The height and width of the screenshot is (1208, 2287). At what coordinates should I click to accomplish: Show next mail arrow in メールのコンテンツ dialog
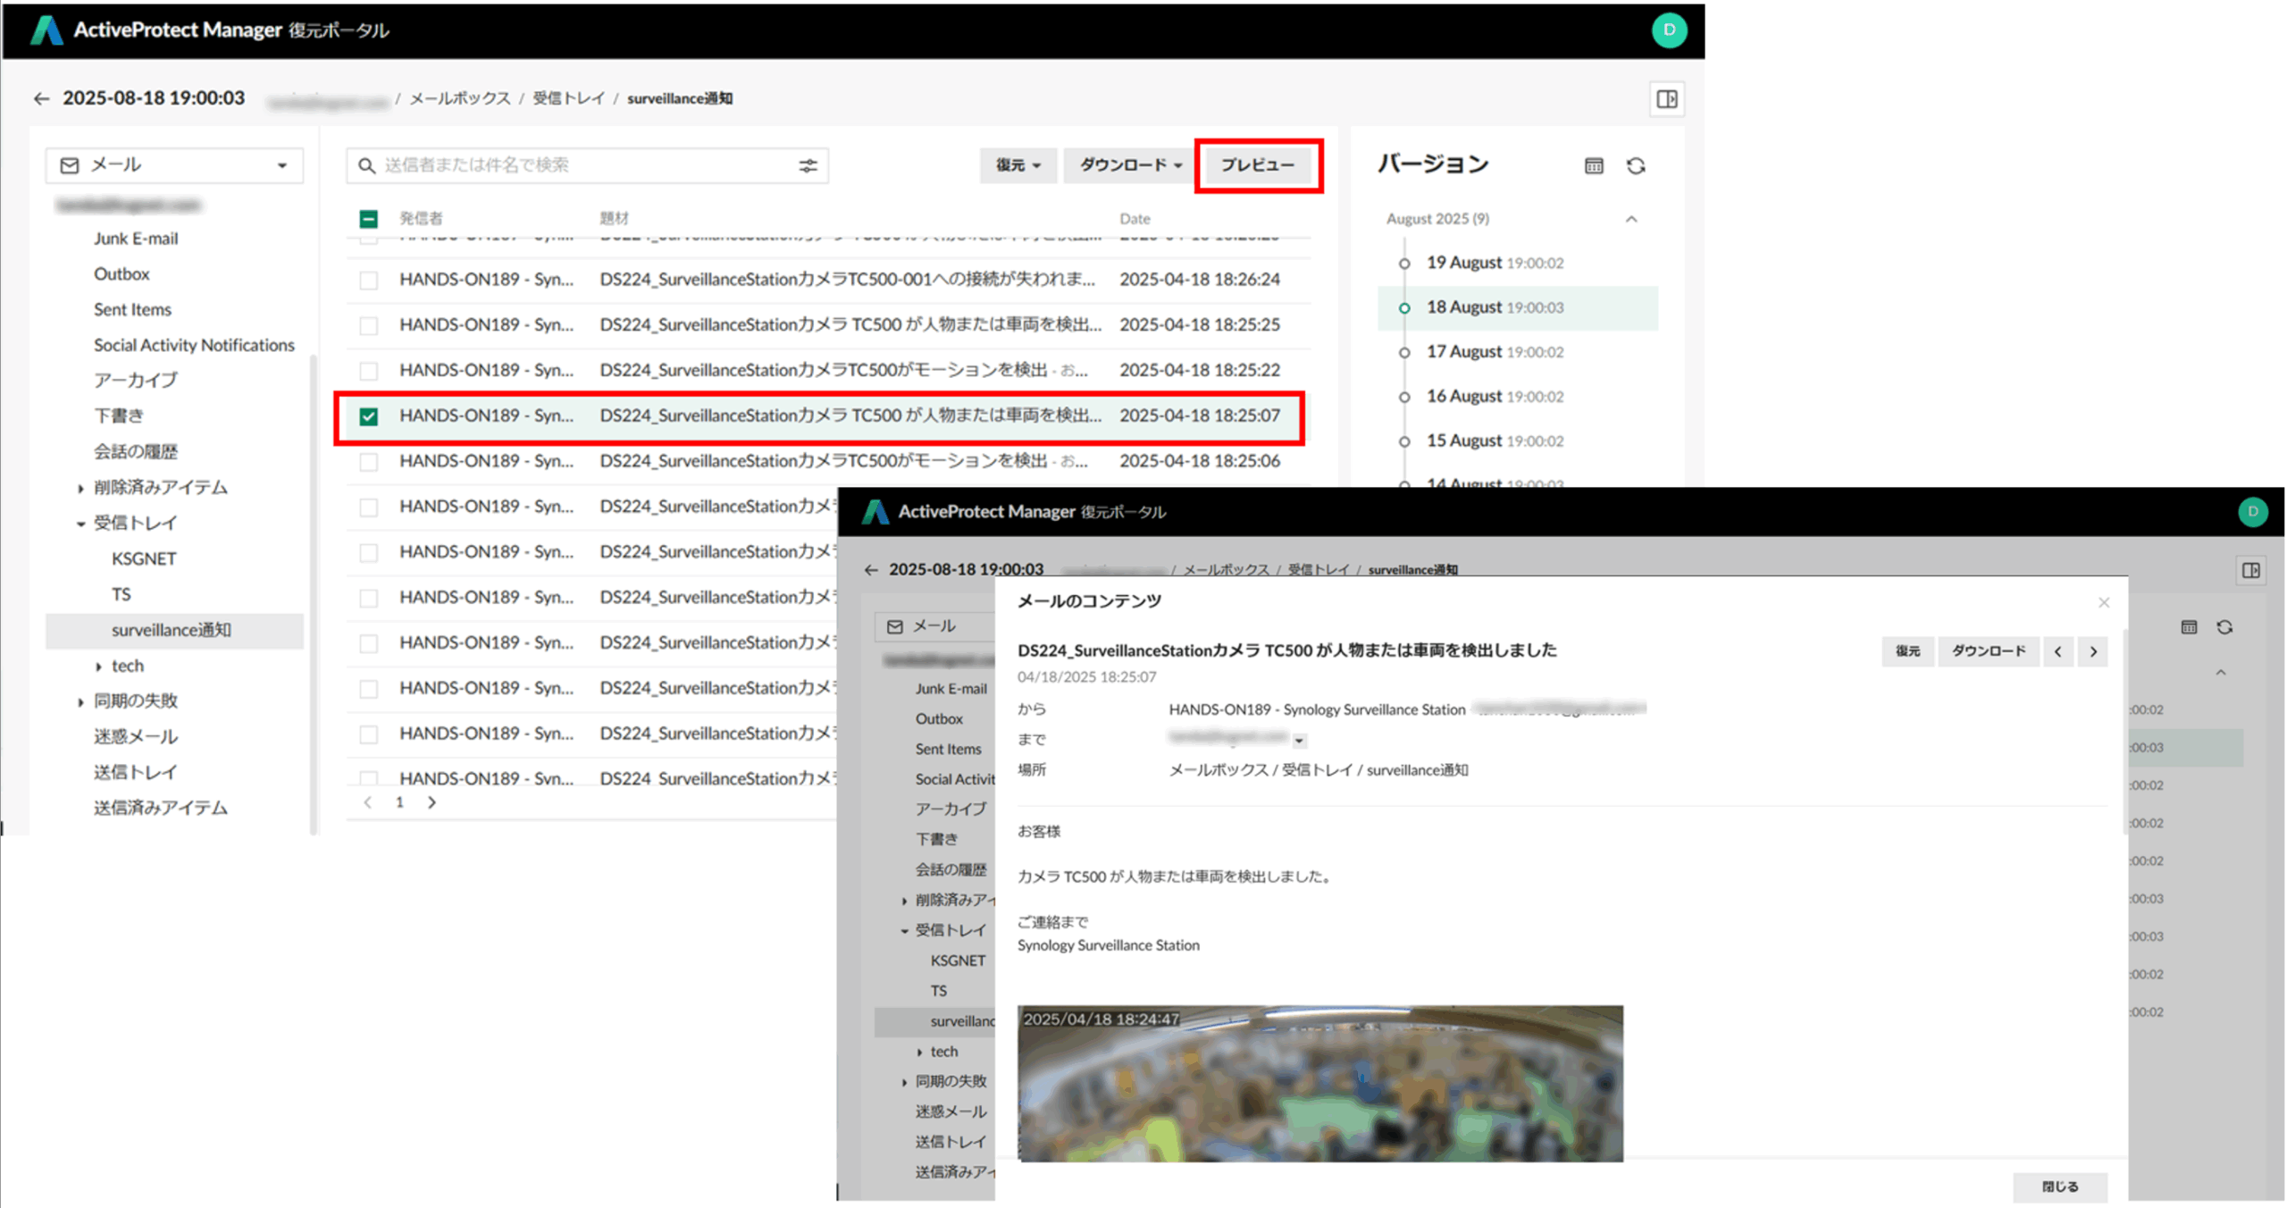[x=2092, y=651]
